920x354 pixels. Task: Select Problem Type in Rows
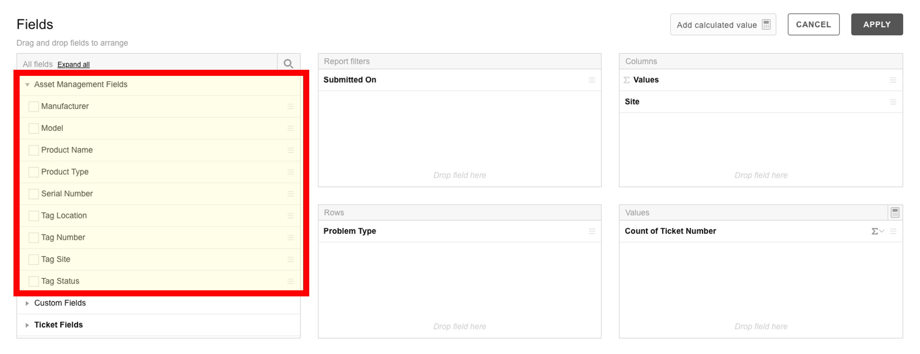[x=460, y=231]
